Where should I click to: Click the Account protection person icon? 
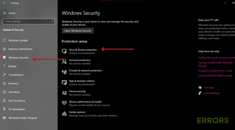pyautogui.click(x=64, y=61)
